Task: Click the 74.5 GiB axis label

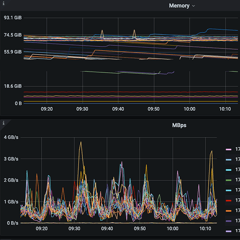Action: 13,35
